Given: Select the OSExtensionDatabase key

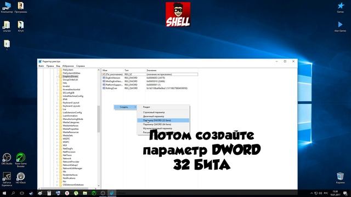Looking at the screenshot, I should [x=73, y=185].
